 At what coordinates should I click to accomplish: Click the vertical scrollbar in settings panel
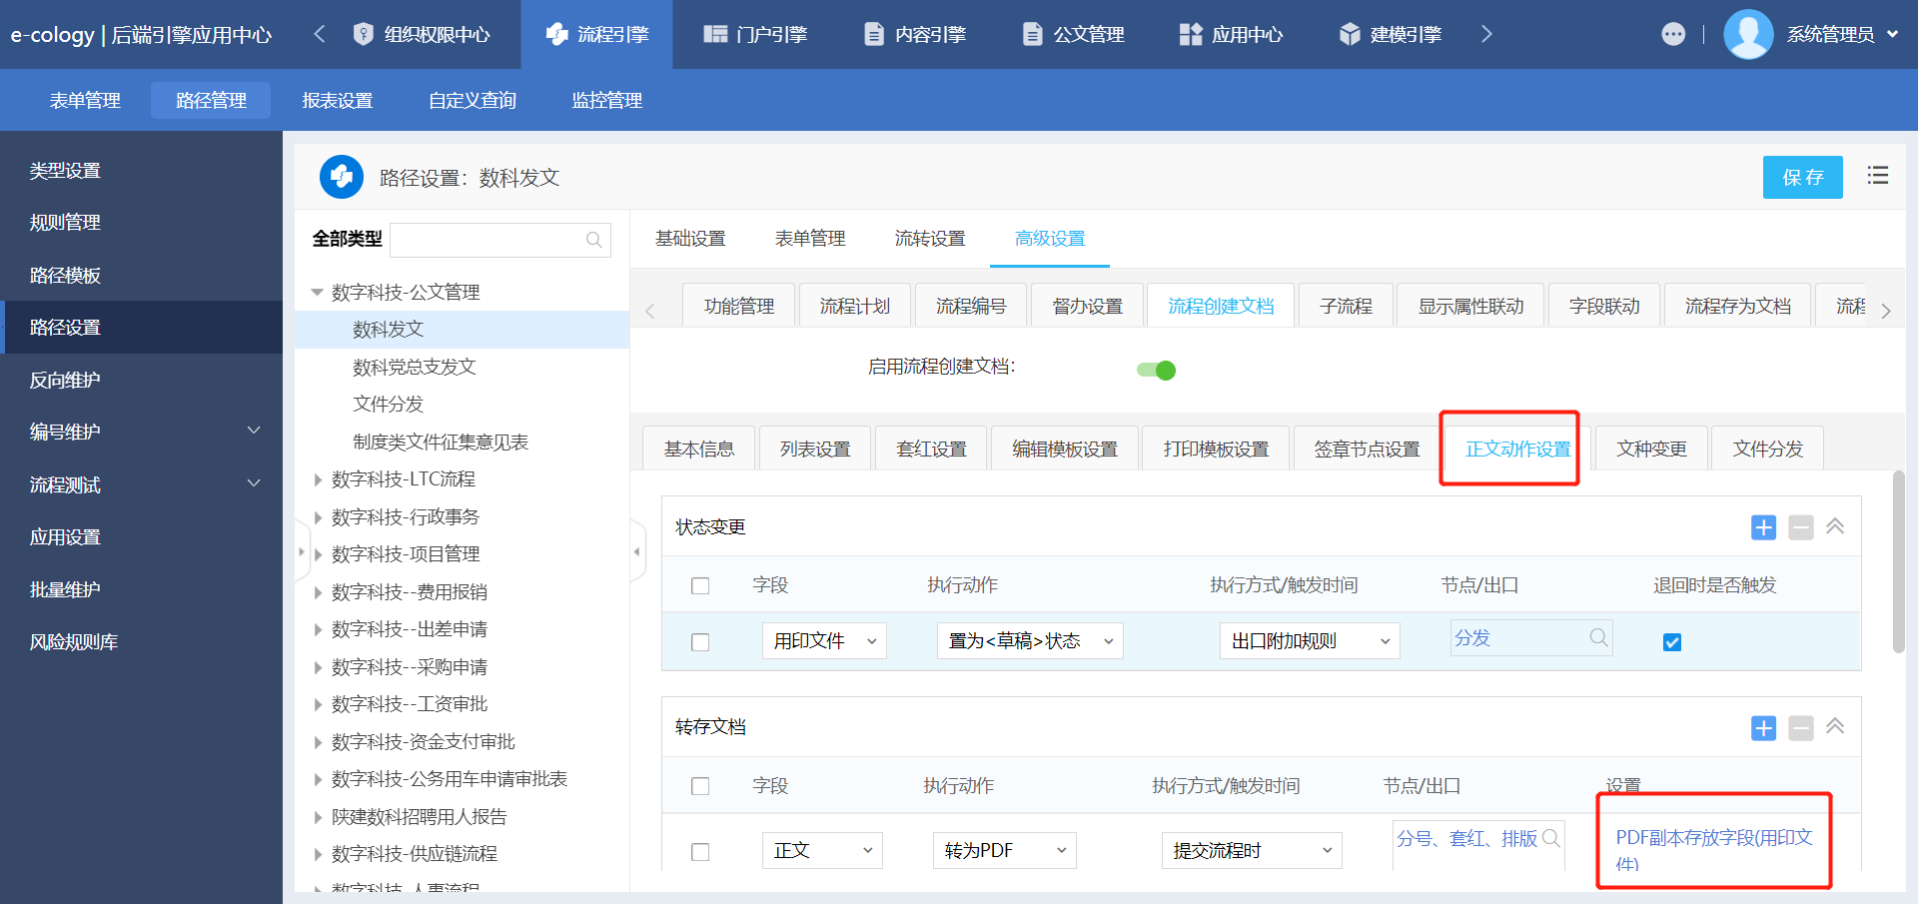pos(1898,564)
